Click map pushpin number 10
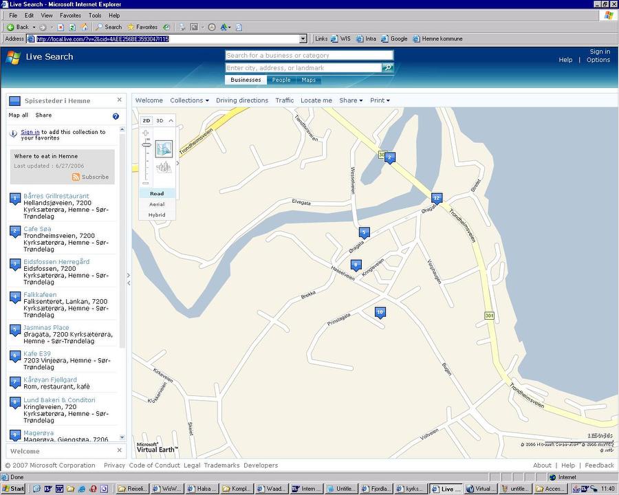This screenshot has width=619, height=495. point(380,313)
